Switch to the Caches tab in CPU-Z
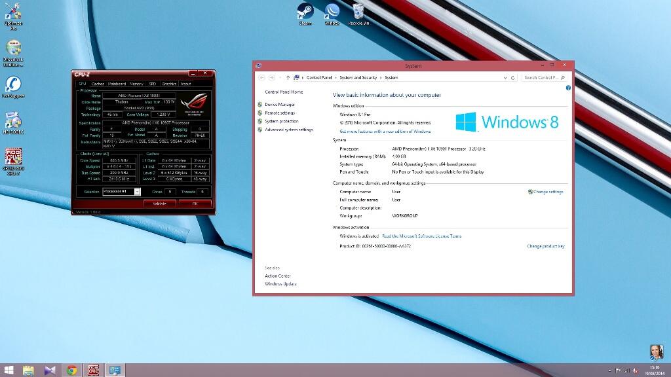Screen dimensions: 671x377 [x=98, y=84]
